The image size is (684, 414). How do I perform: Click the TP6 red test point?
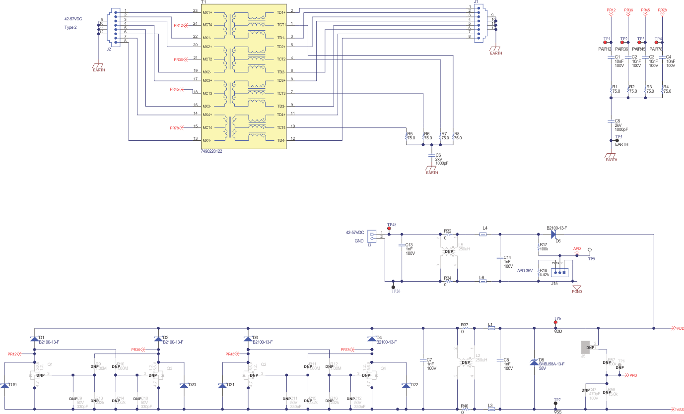(x=555, y=322)
